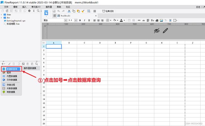
Task: Apply bold formatting
Action: point(80,20)
